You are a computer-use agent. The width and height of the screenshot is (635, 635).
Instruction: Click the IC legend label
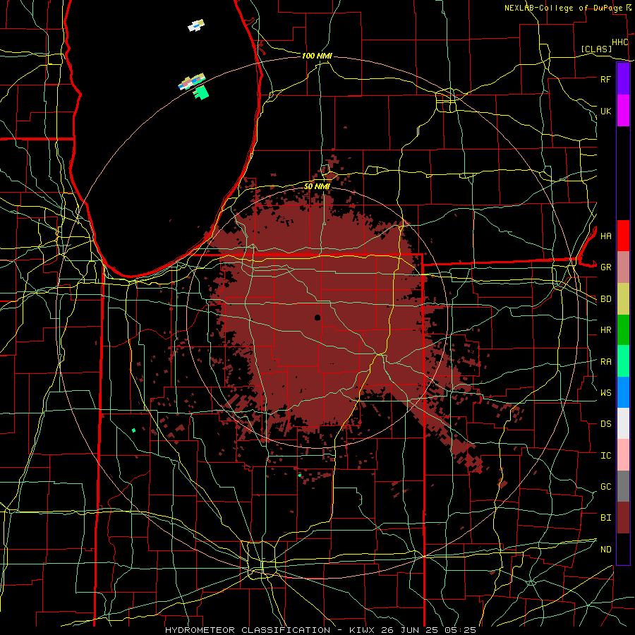pos(605,456)
